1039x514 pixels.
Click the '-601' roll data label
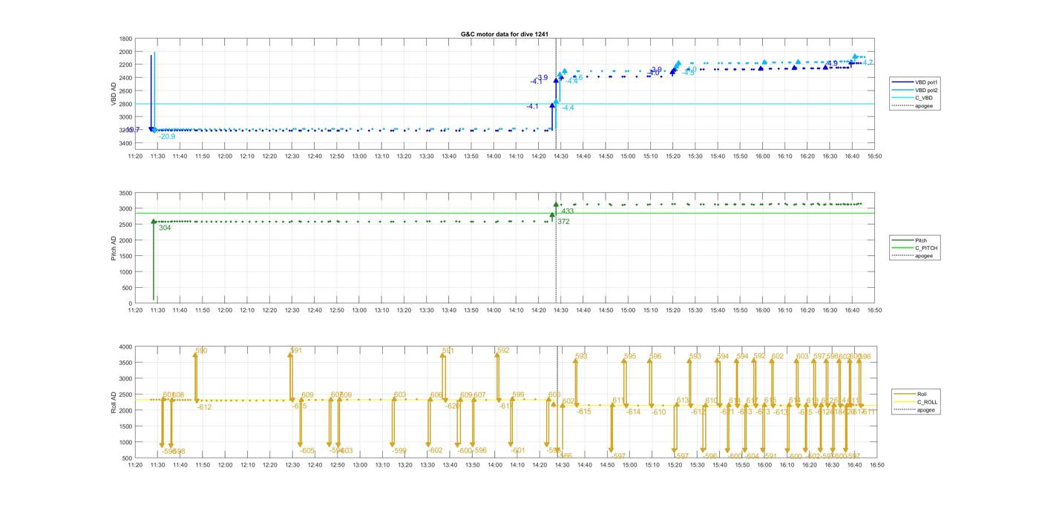click(x=518, y=450)
